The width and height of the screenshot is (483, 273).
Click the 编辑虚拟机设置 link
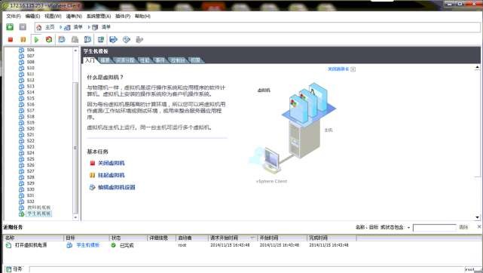[117, 187]
